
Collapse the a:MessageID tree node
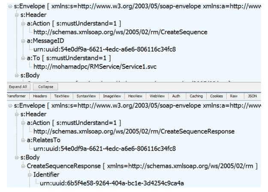23,41
